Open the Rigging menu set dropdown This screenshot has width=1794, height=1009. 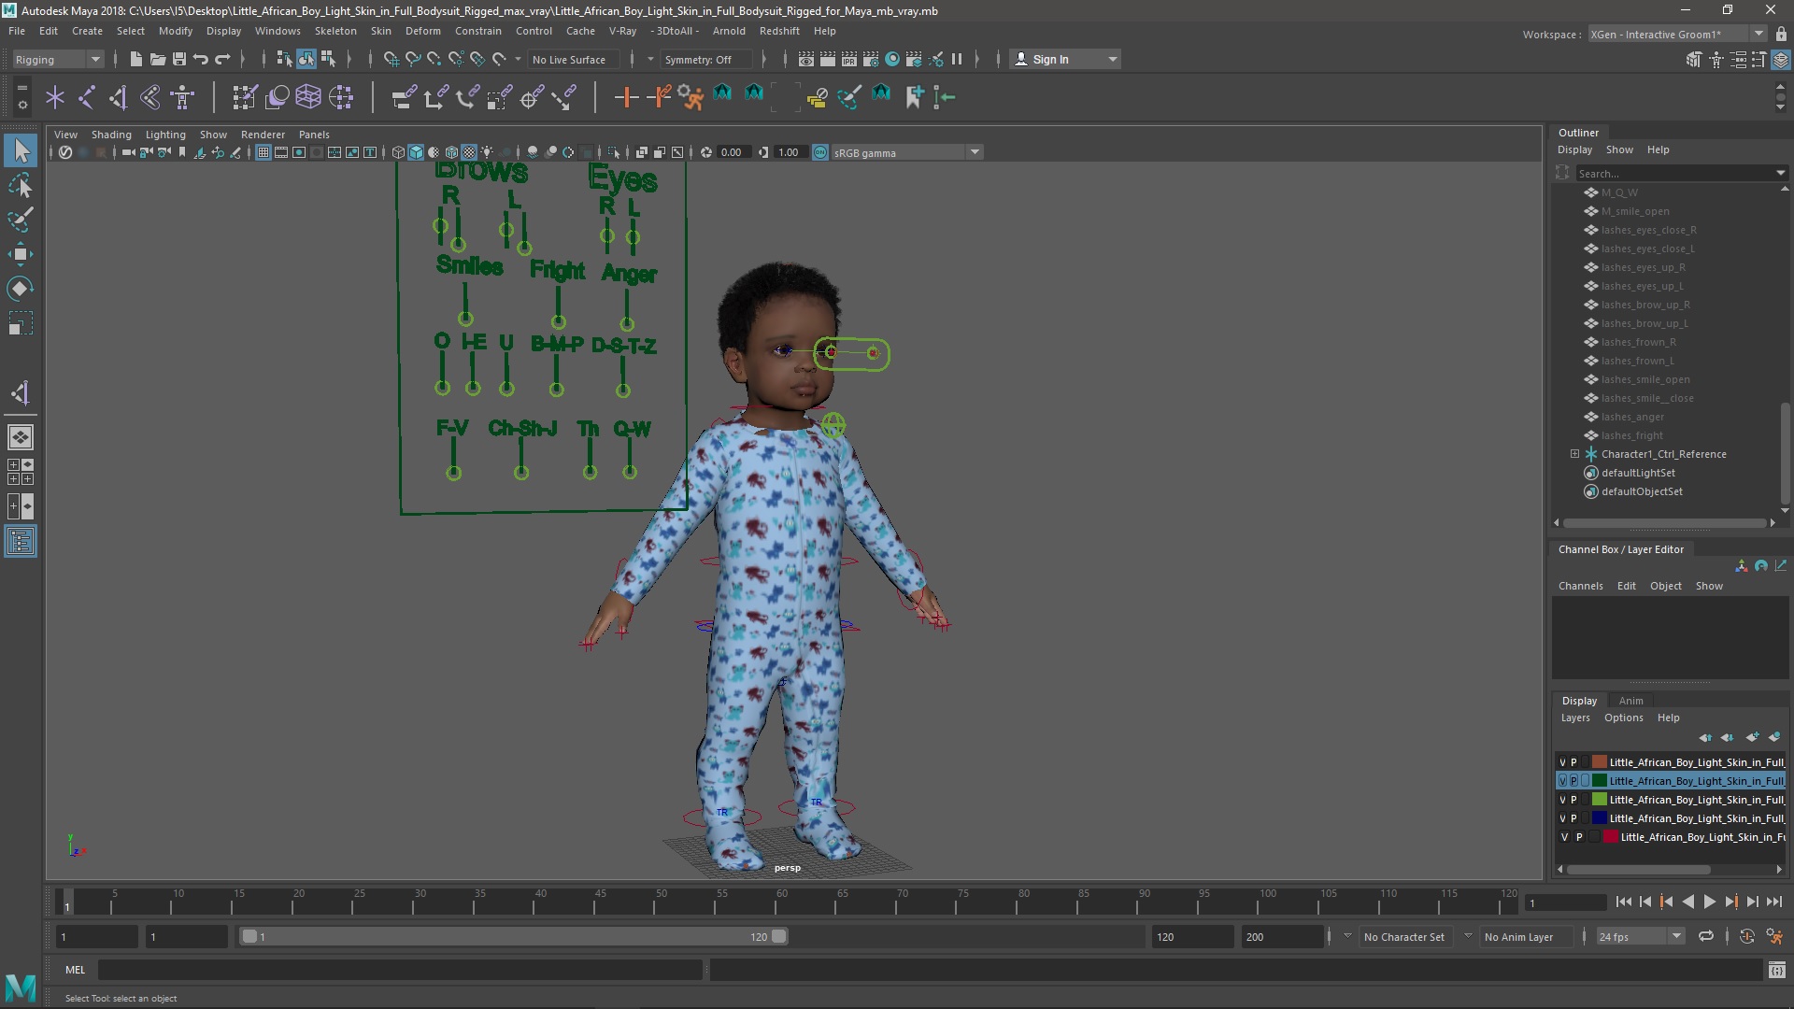pos(58,59)
